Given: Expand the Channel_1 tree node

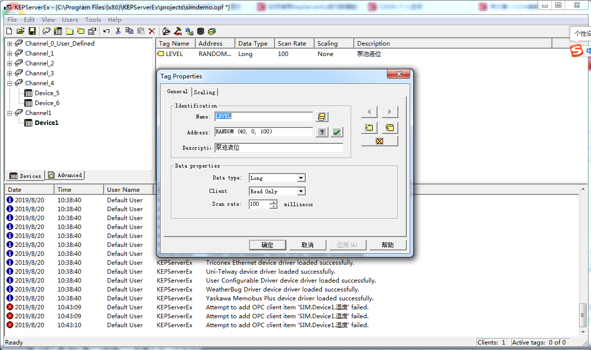Looking at the screenshot, I should 10,54.
